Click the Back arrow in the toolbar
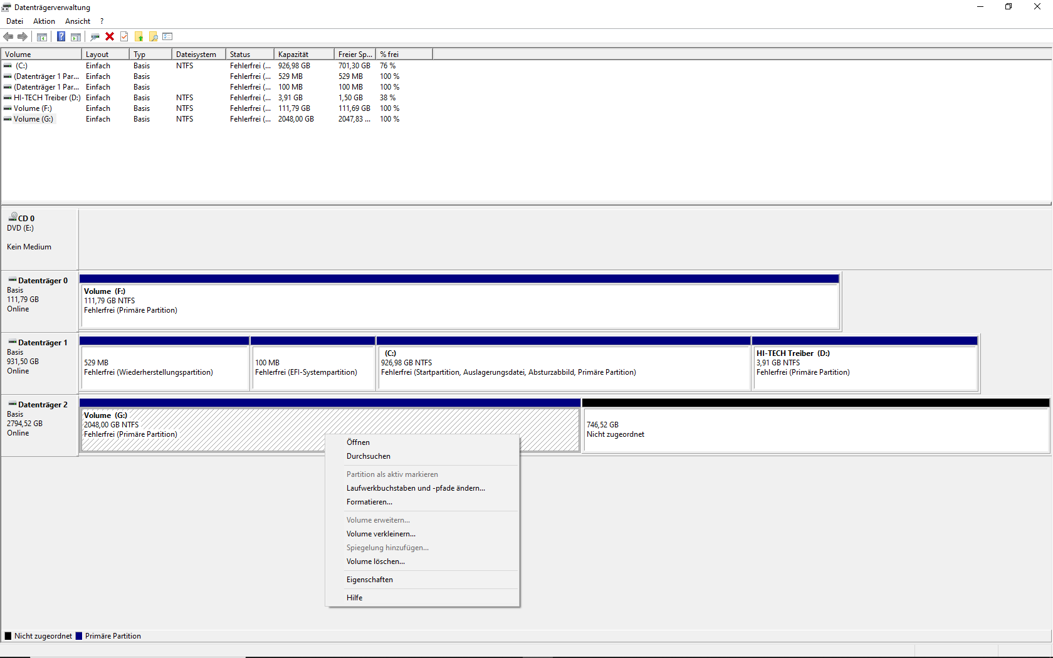Screen dimensions: 1053x658 point(8,36)
